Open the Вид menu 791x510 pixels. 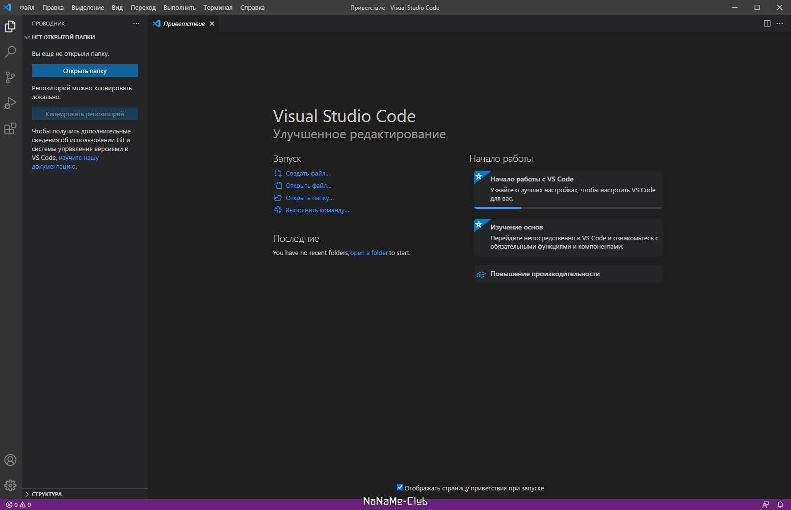tap(117, 7)
